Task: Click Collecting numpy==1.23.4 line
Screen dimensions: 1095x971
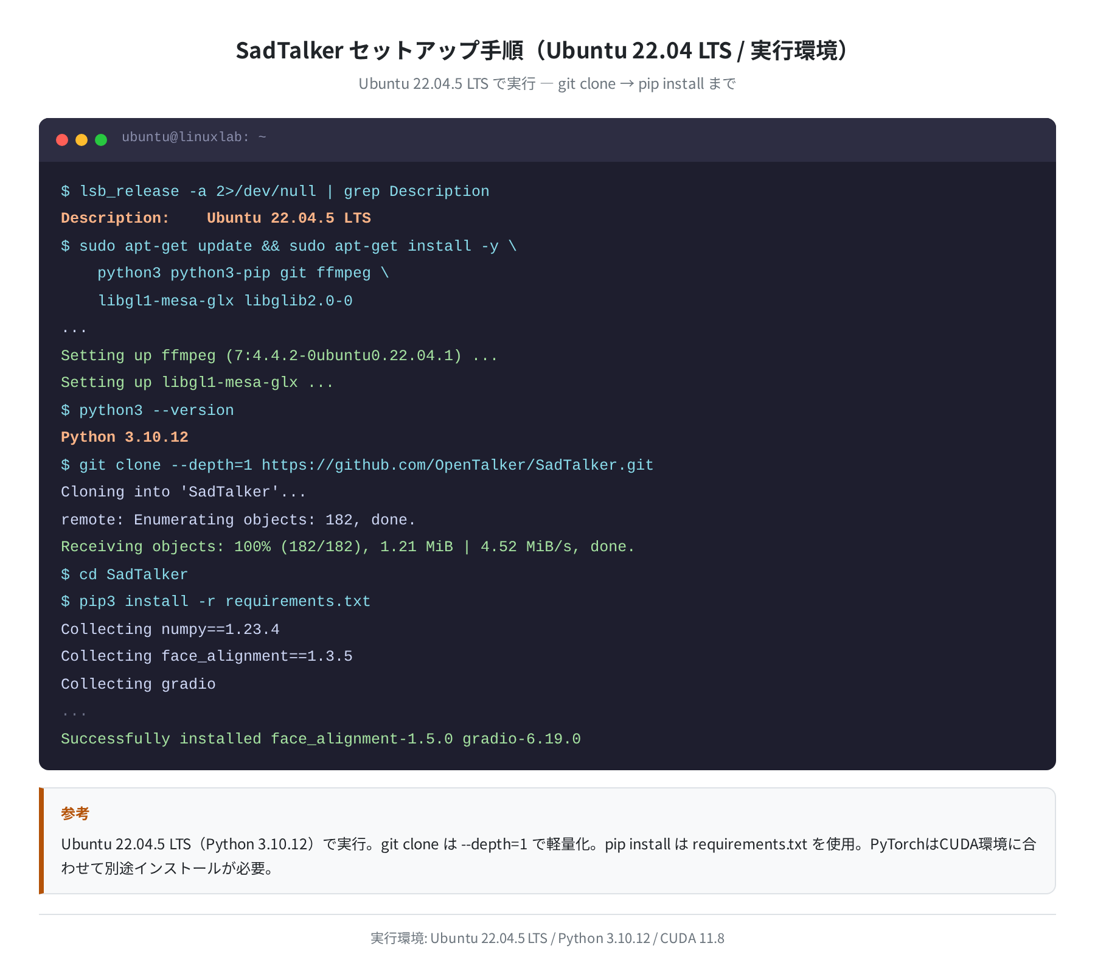Action: click(x=170, y=629)
